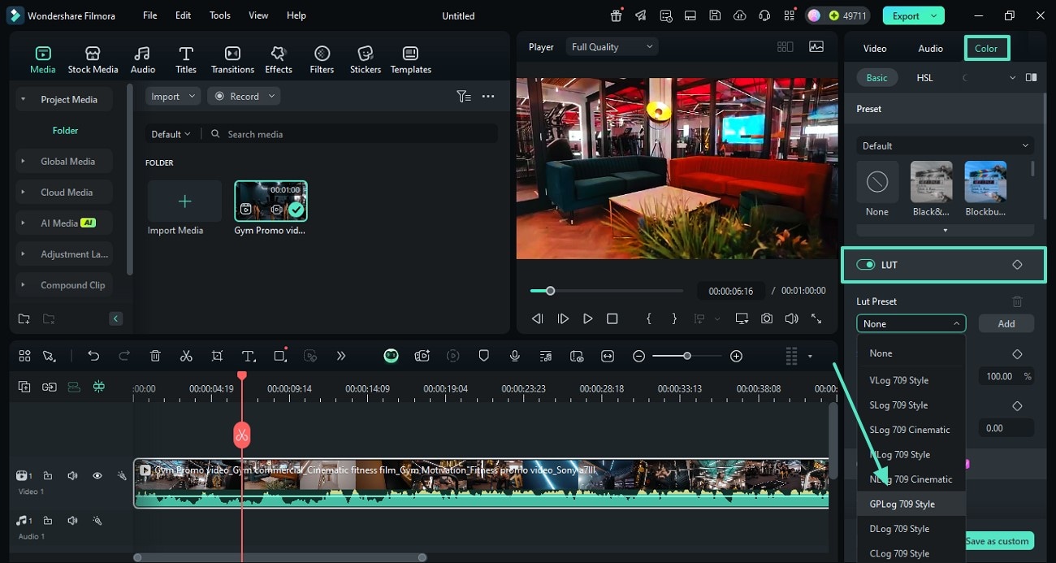This screenshot has width=1056, height=563.
Task: Split the clip using the scissors toolbar icon
Action: (186, 356)
